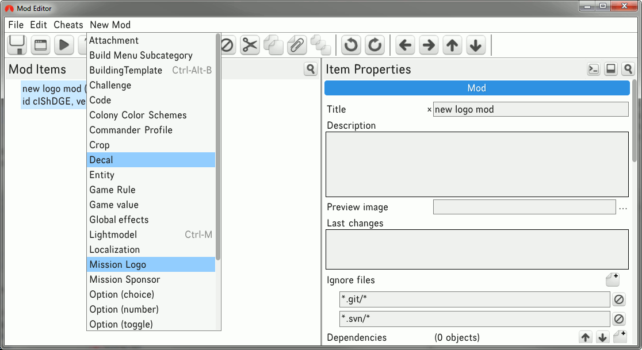This screenshot has width=642, height=350.
Task: Open the console icon in Item Properties
Action: pyautogui.click(x=593, y=70)
